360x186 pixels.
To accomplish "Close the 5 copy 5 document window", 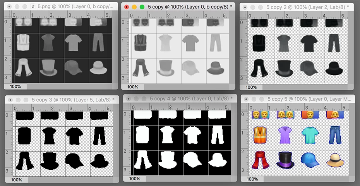I will point(246,99).
